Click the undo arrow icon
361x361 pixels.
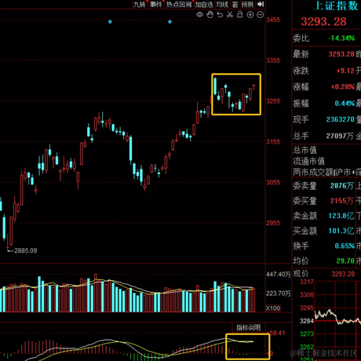pos(220,15)
